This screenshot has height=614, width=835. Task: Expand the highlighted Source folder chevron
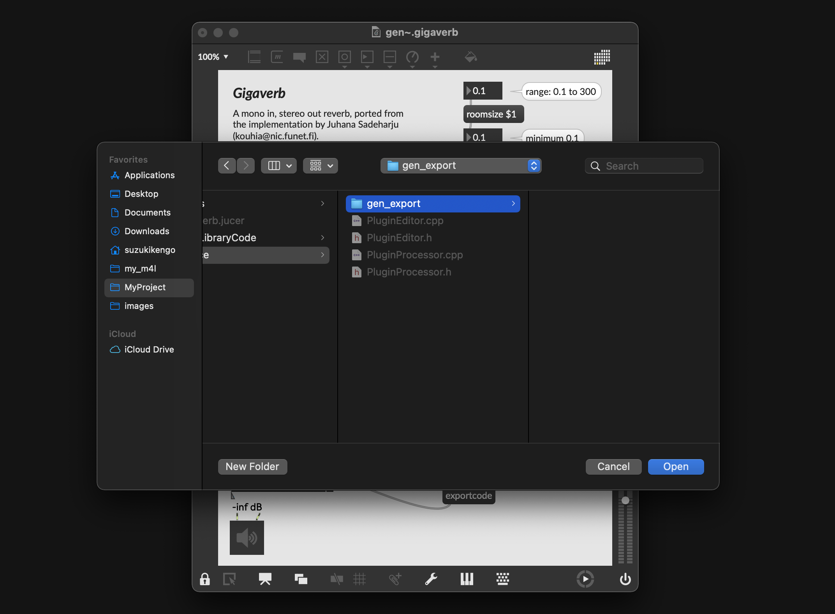(322, 255)
